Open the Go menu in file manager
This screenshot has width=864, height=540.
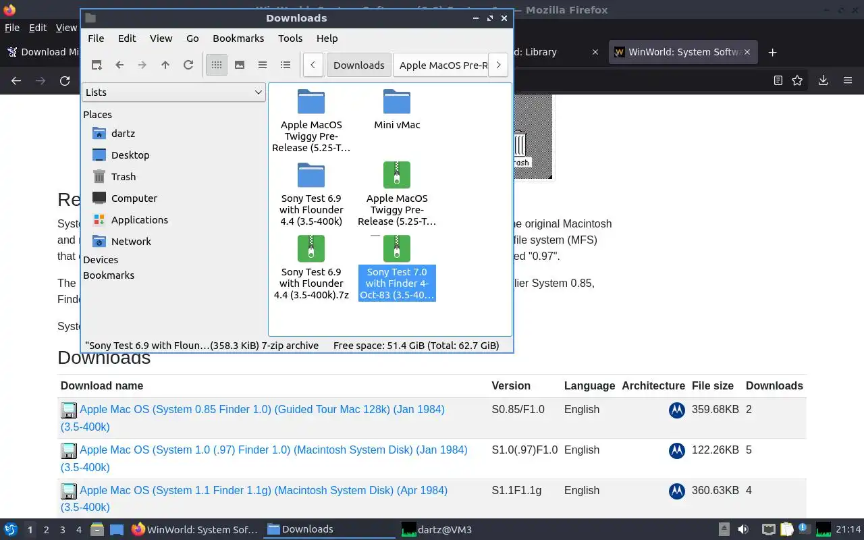click(192, 38)
